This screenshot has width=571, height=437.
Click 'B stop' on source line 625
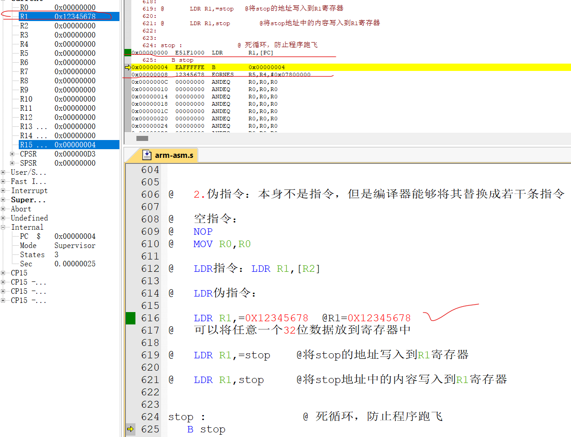click(x=206, y=429)
